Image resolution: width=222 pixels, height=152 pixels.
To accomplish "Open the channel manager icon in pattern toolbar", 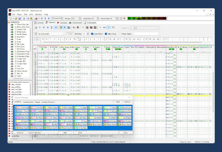I will click(69, 27).
